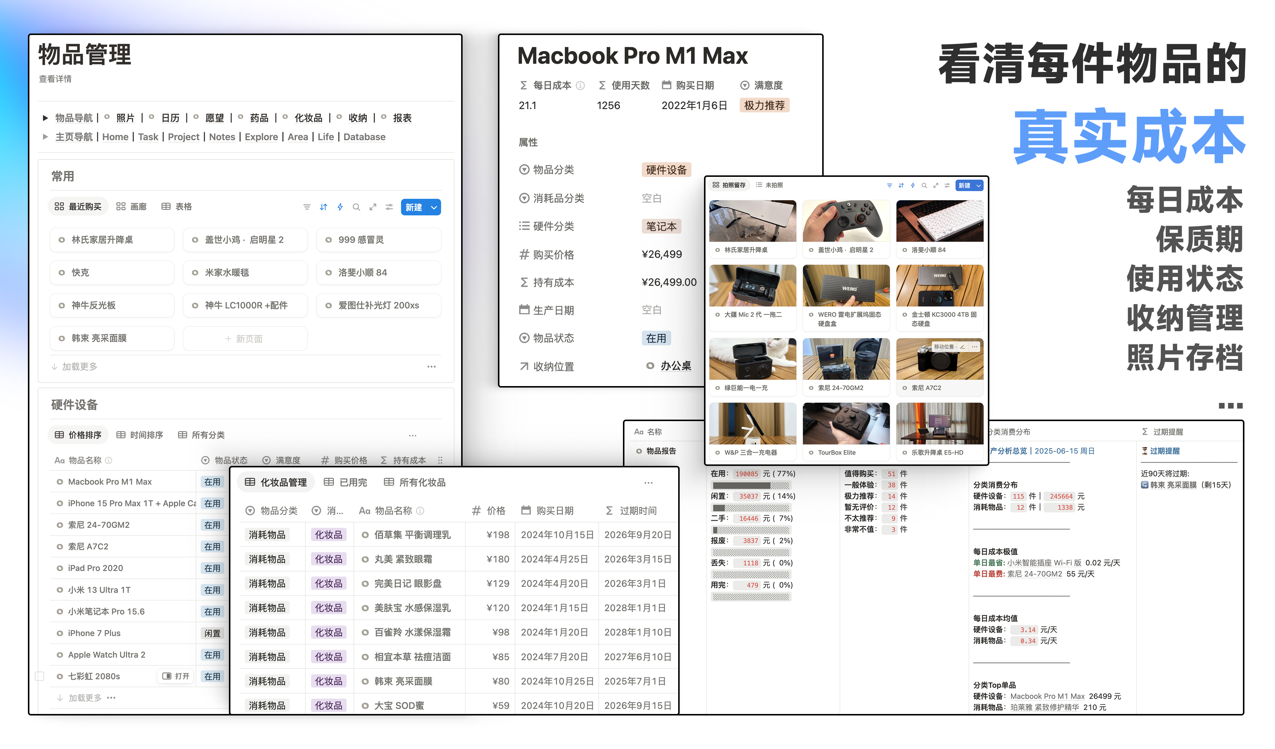The image size is (1275, 749).
Task: Select the 所有分类 view tab
Action: pyautogui.click(x=201, y=435)
